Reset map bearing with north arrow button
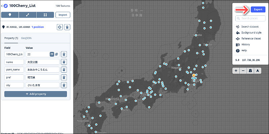This screenshot has height=134, width=269. (258, 71)
